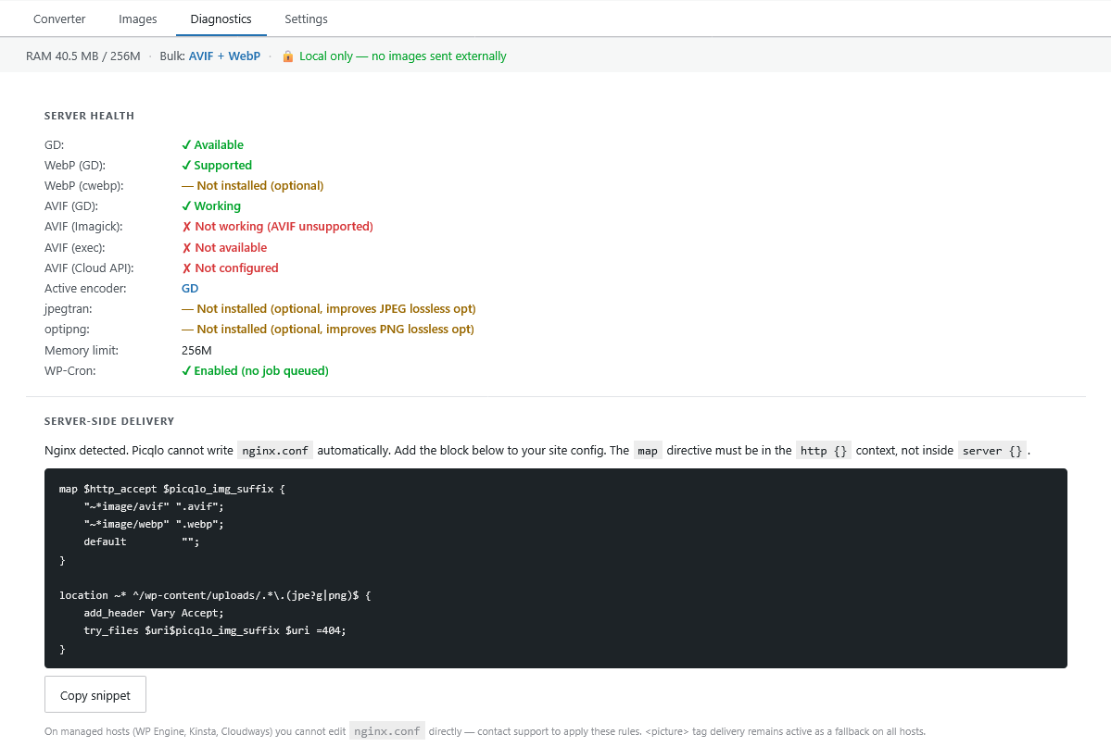This screenshot has width=1111, height=747.
Task: Click the 'WebP (GD):' label
Action: 74,166
